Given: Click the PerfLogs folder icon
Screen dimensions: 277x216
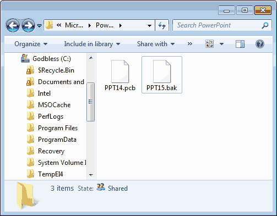Looking at the screenshot, I should [30, 116].
